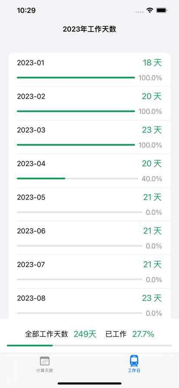
Task: Click the overall yearly progress bar
Action: pos(89,346)
